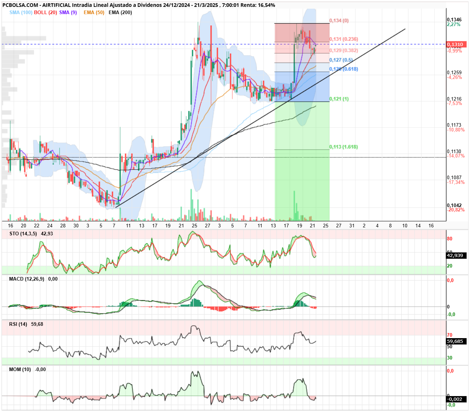Click the SMA (100) legend label
The width and height of the screenshot is (470, 412).
click(x=21, y=12)
